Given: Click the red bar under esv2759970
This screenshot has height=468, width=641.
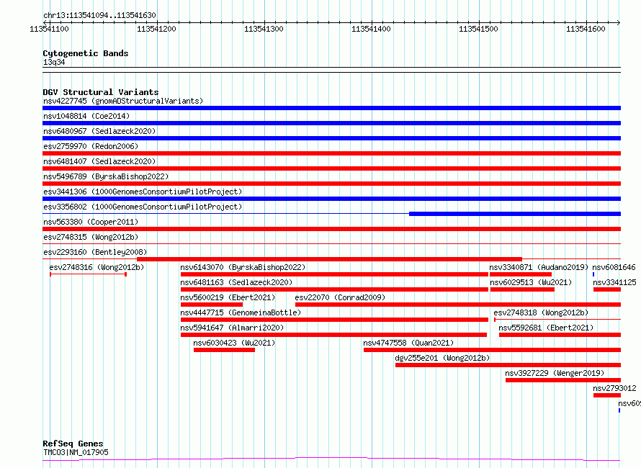Looking at the screenshot, I should point(331,153).
